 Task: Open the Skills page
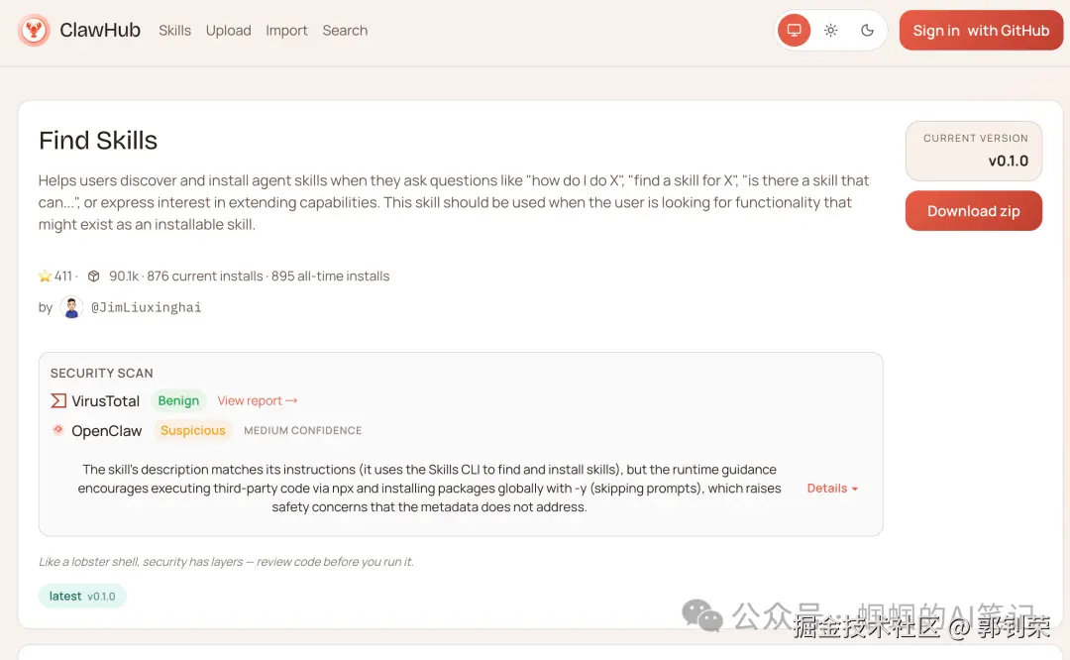pos(174,31)
